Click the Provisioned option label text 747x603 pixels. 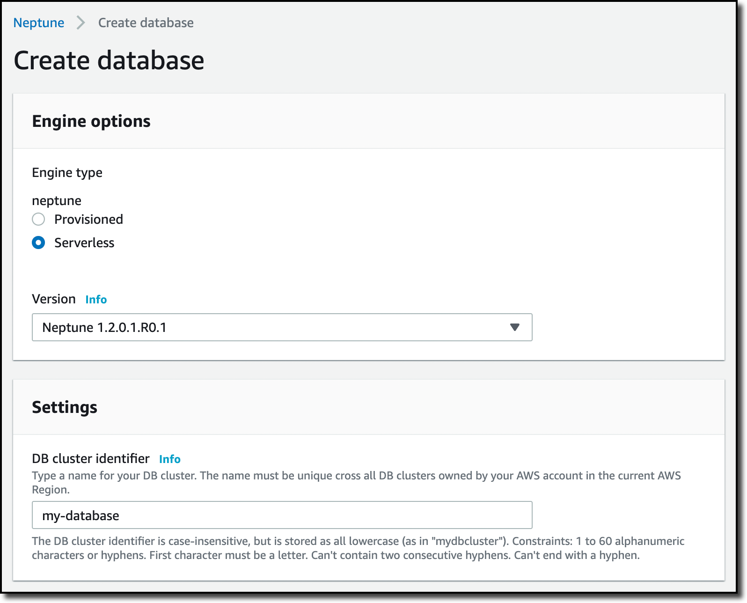click(88, 219)
